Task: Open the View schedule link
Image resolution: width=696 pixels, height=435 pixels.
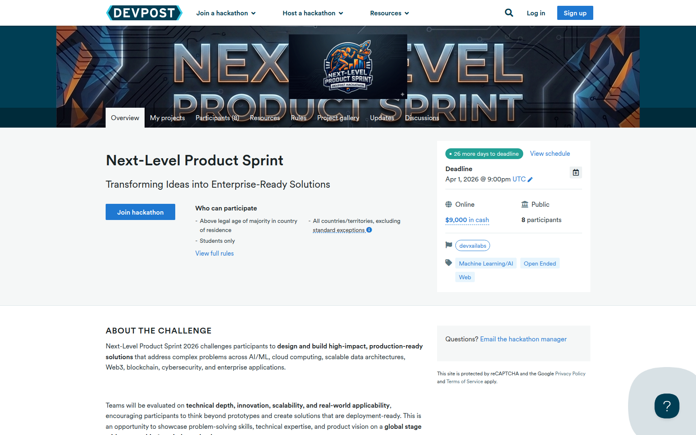Action: pos(550,154)
